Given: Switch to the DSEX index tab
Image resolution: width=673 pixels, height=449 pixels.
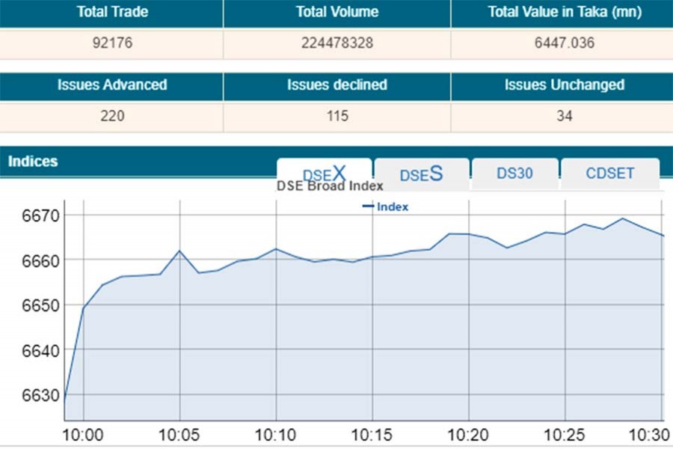Looking at the screenshot, I should pos(324,174).
